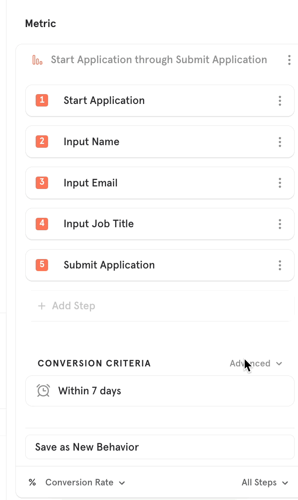Open the options menu for Input Name step
The height and width of the screenshot is (500, 298).
(280, 142)
